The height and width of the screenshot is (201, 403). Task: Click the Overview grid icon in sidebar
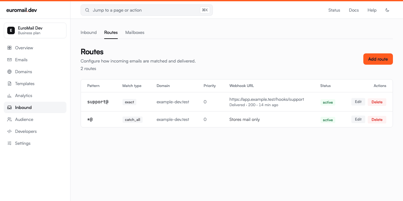(x=9, y=48)
